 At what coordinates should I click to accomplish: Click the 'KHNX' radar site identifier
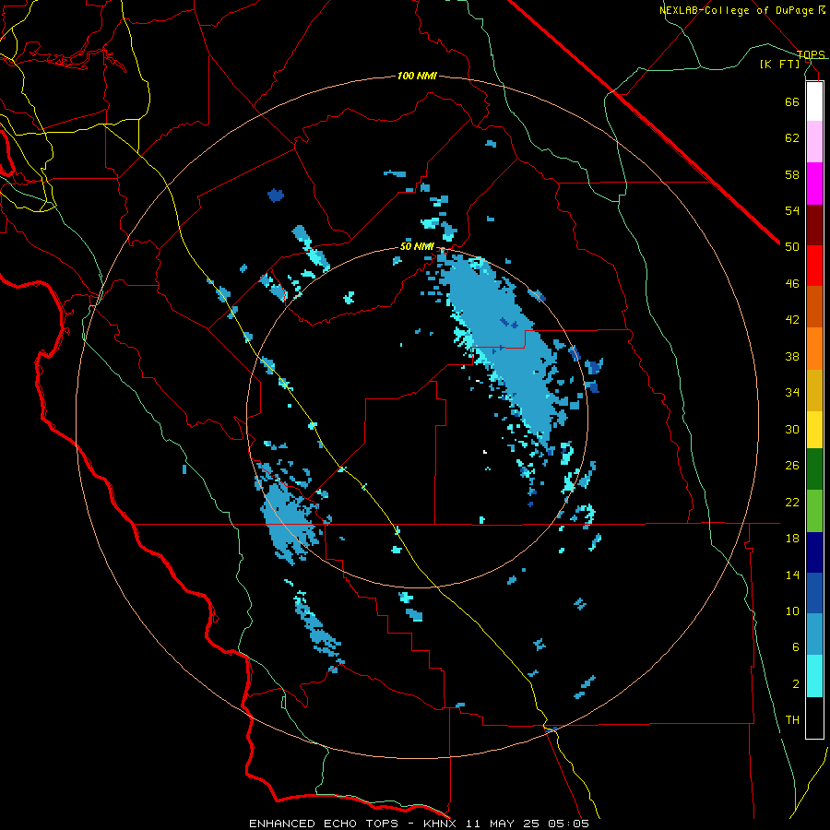tap(442, 824)
